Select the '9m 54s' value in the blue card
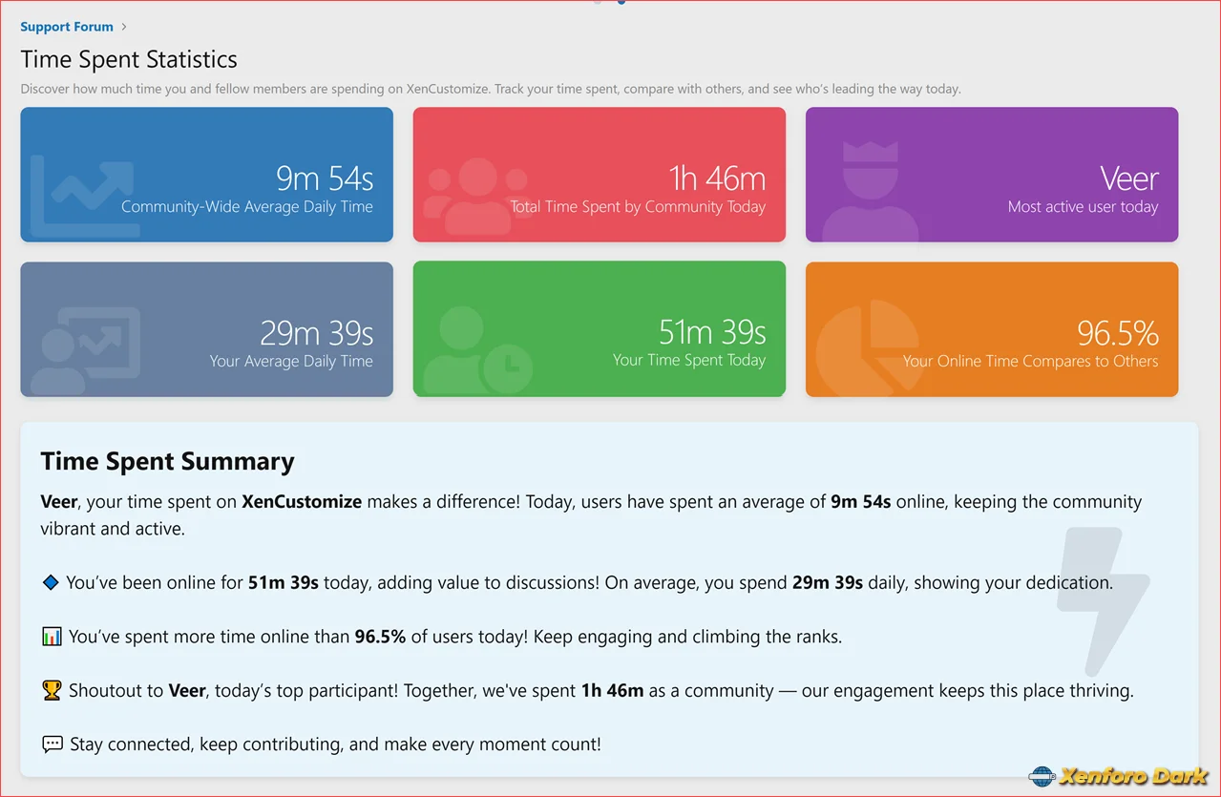The height and width of the screenshot is (797, 1221). click(325, 178)
